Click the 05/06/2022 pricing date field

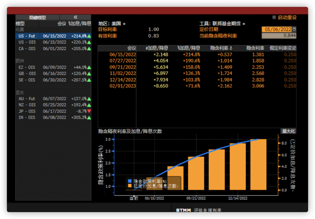coord(276,29)
